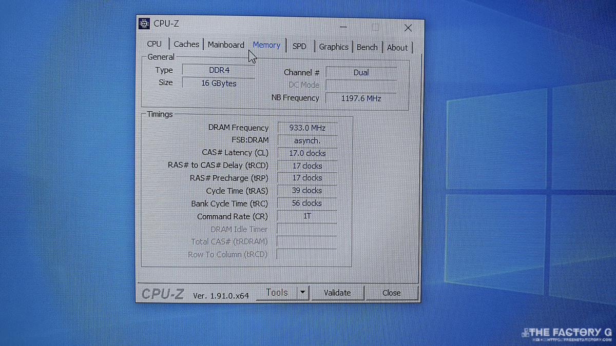The image size is (616, 346).
Task: Click the empty Row To Column field
Action: [307, 254]
